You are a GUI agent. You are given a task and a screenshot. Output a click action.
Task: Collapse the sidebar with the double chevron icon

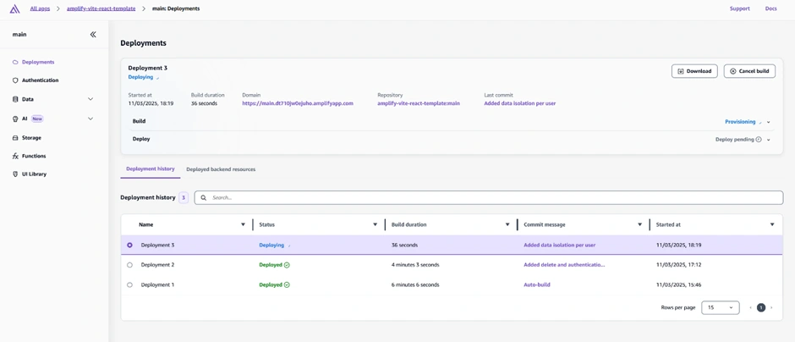93,35
